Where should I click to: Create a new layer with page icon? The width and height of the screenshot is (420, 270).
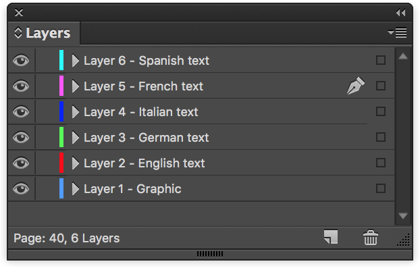coord(330,237)
